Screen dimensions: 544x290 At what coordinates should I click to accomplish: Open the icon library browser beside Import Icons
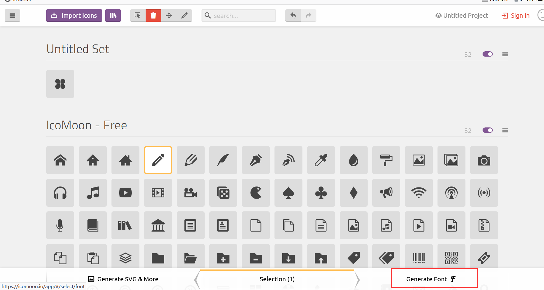coord(113,15)
